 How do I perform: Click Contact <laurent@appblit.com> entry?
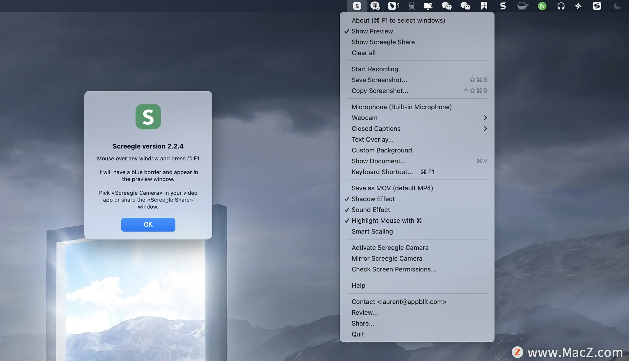tap(417, 301)
